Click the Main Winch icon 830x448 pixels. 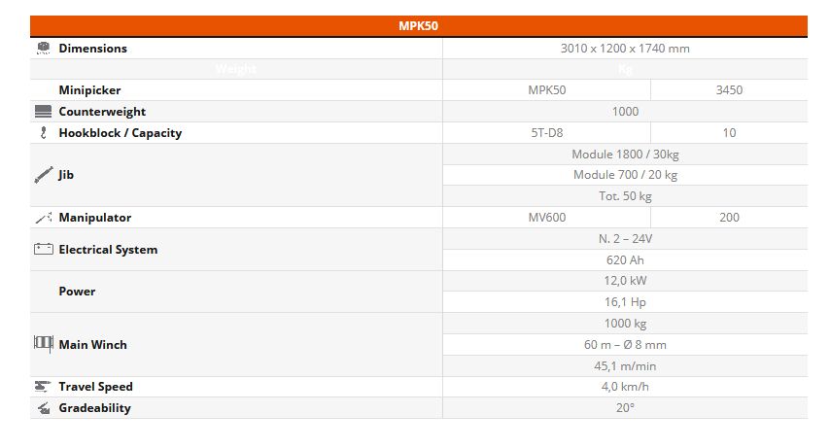[x=43, y=344]
